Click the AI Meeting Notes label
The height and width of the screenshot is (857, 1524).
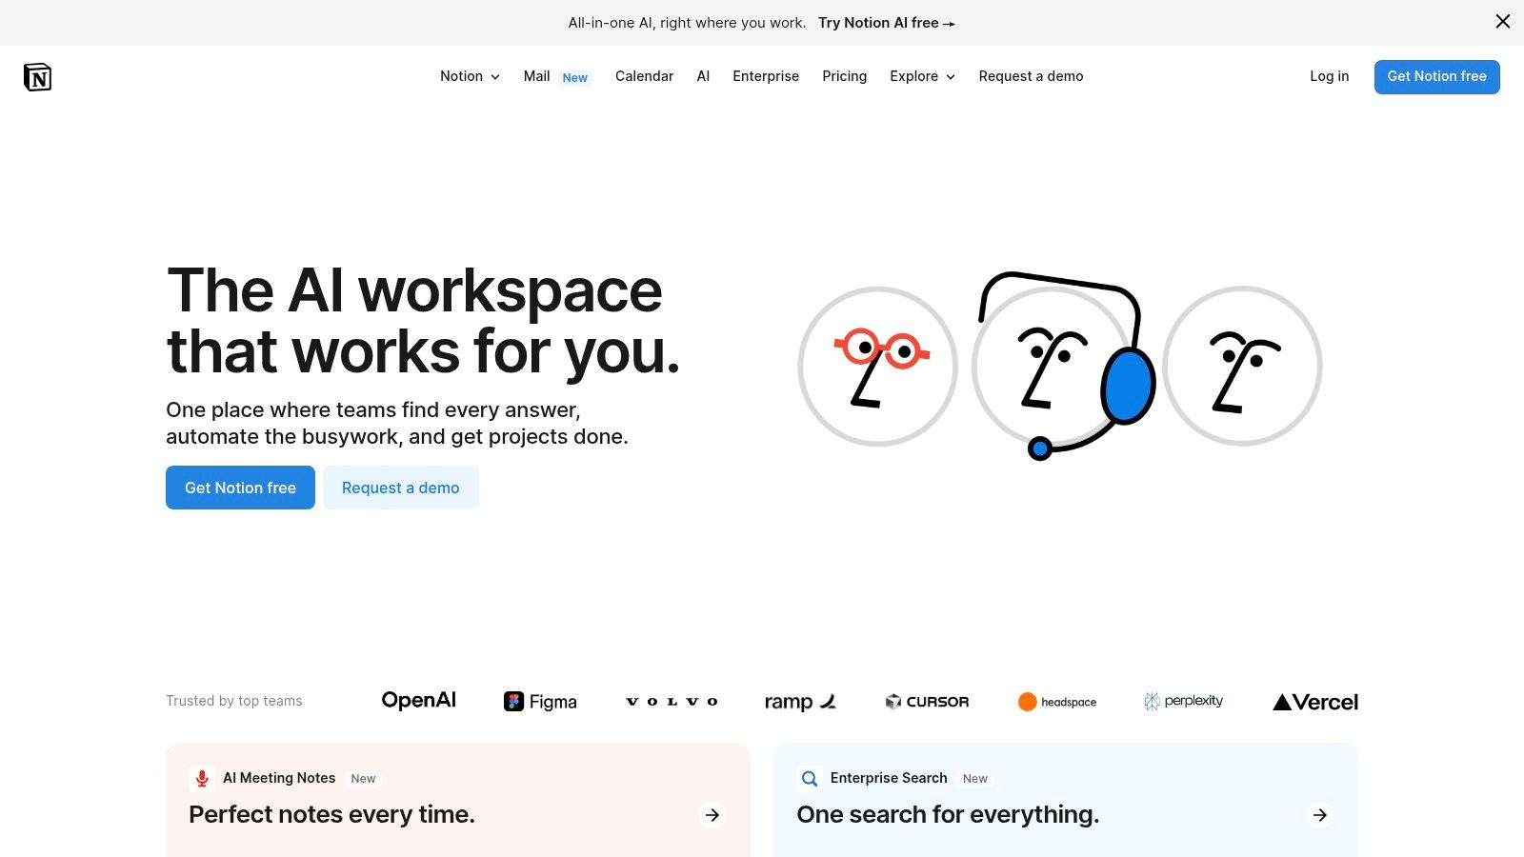pyautogui.click(x=279, y=778)
